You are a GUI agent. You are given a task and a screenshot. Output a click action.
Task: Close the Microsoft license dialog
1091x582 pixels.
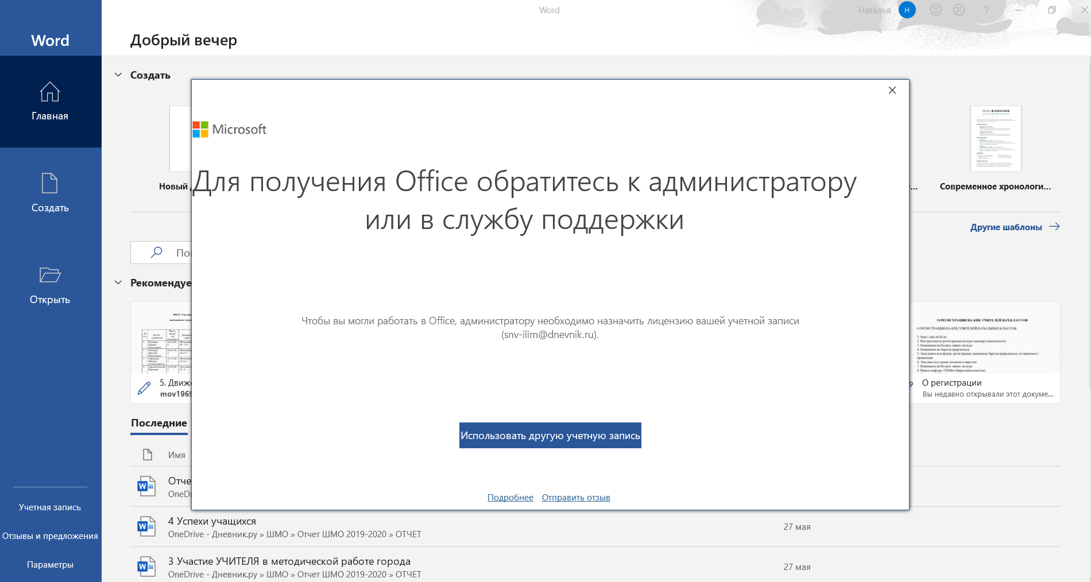click(x=892, y=90)
